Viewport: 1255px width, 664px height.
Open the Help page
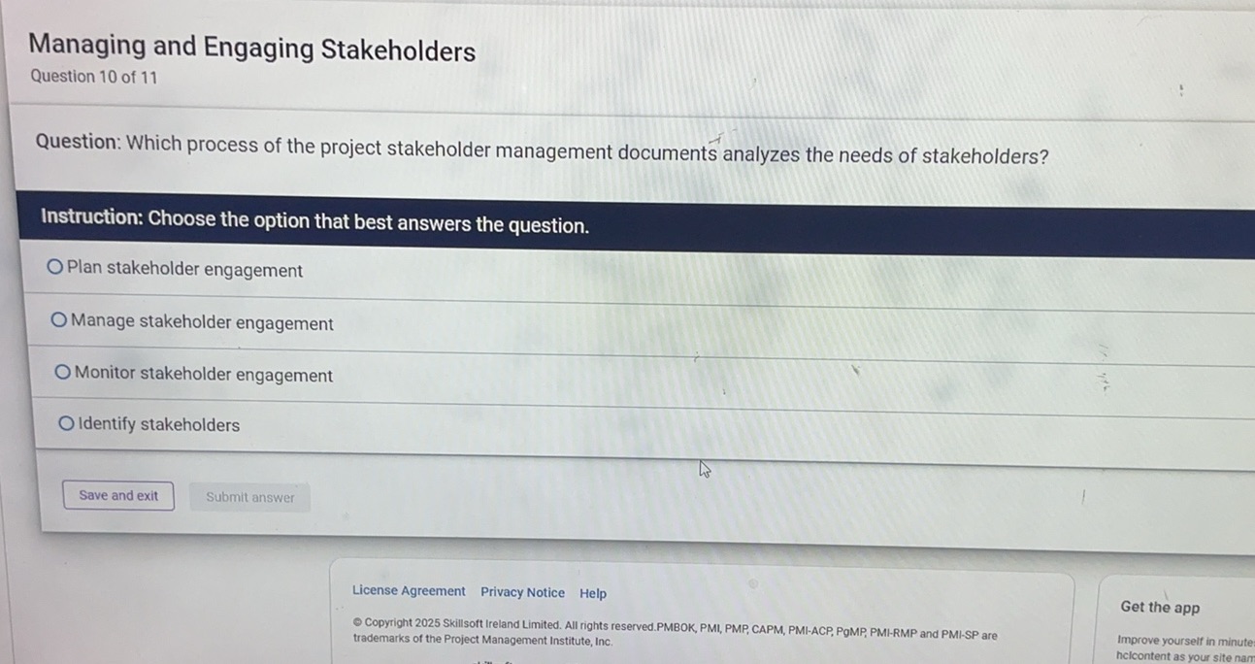tap(592, 593)
